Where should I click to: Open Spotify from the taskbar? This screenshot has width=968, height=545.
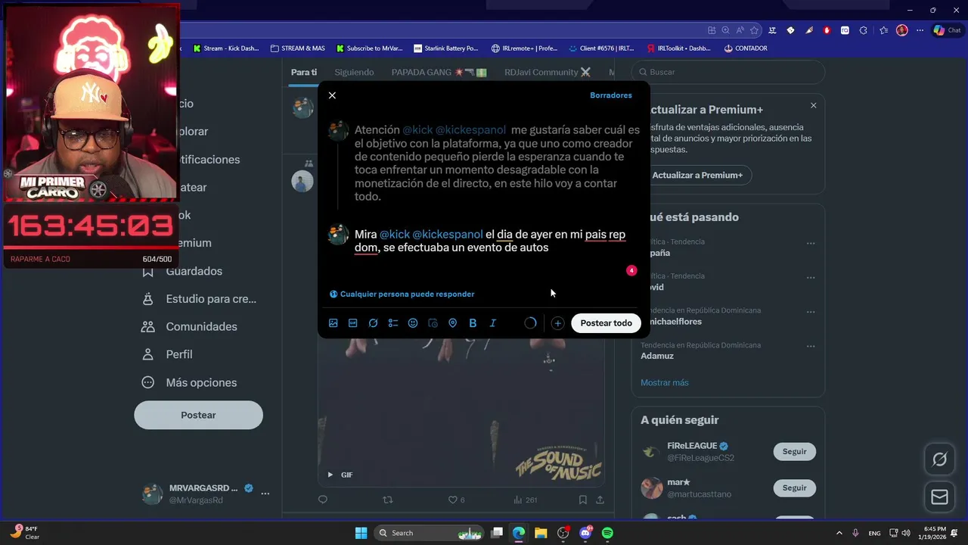607,533
